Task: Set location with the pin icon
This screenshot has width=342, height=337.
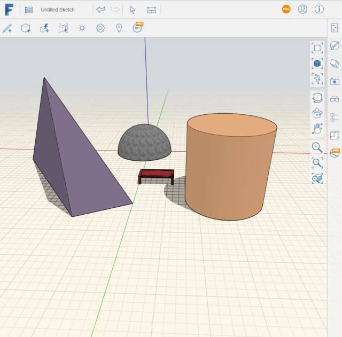Action: (x=119, y=28)
